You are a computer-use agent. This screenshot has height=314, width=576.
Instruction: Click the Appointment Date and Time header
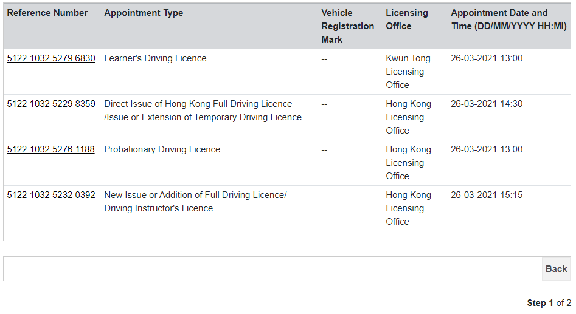coord(508,19)
